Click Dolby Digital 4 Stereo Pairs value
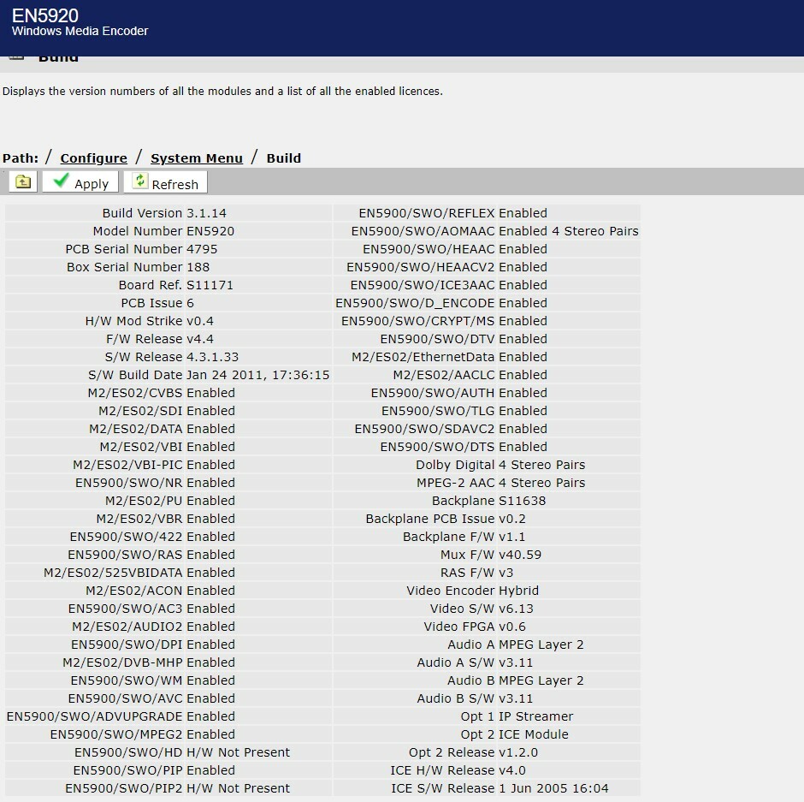 tap(542, 465)
